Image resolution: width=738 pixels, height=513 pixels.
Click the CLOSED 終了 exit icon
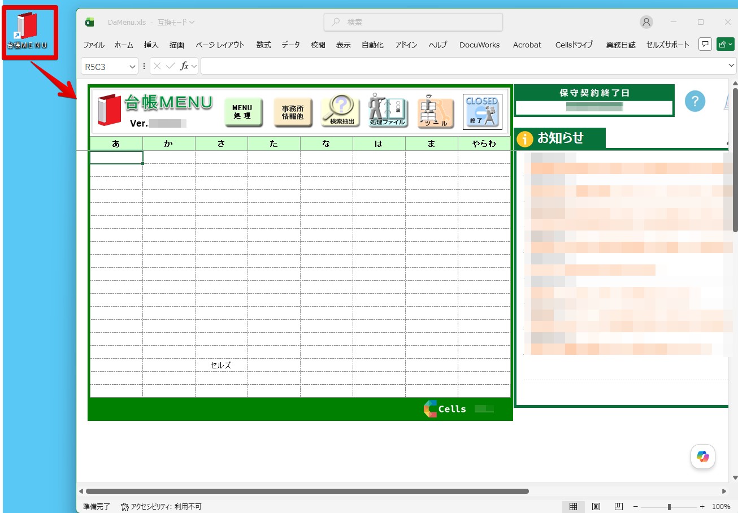tap(482, 111)
